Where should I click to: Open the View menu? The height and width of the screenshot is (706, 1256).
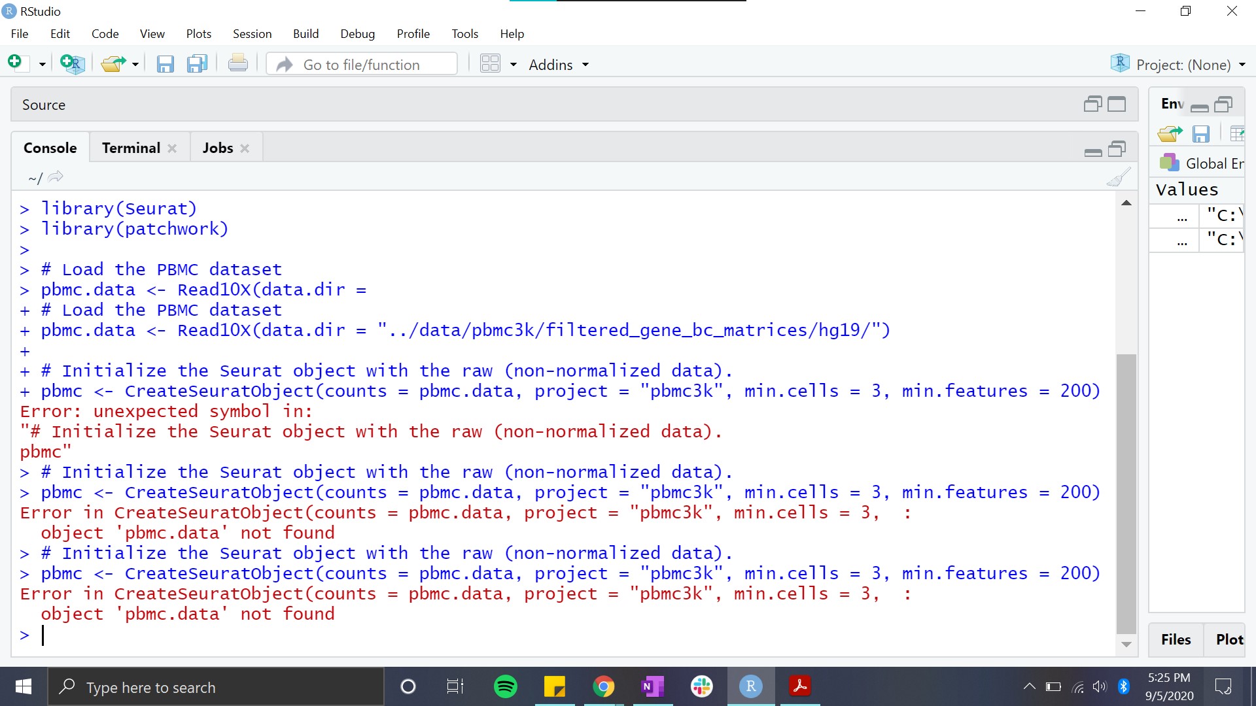[152, 33]
